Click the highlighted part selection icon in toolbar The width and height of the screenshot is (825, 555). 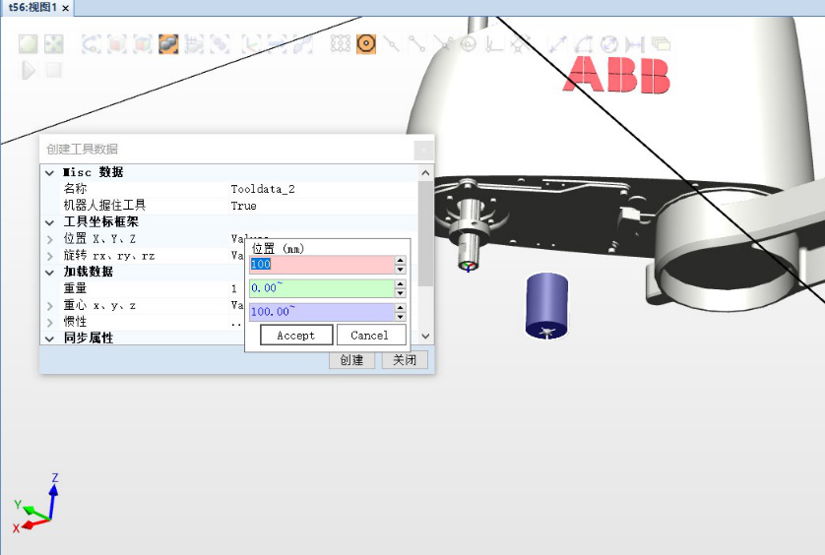click(x=168, y=44)
